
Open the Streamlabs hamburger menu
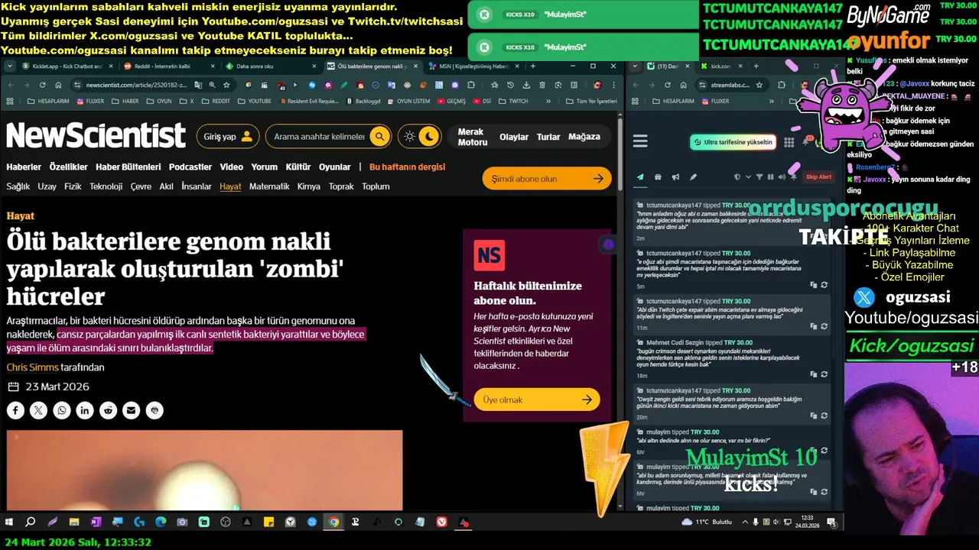[640, 141]
